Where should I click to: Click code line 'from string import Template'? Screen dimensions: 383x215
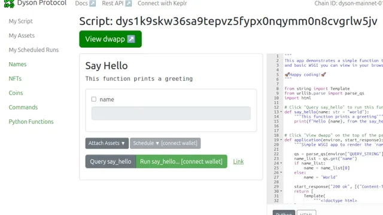tap(317, 89)
